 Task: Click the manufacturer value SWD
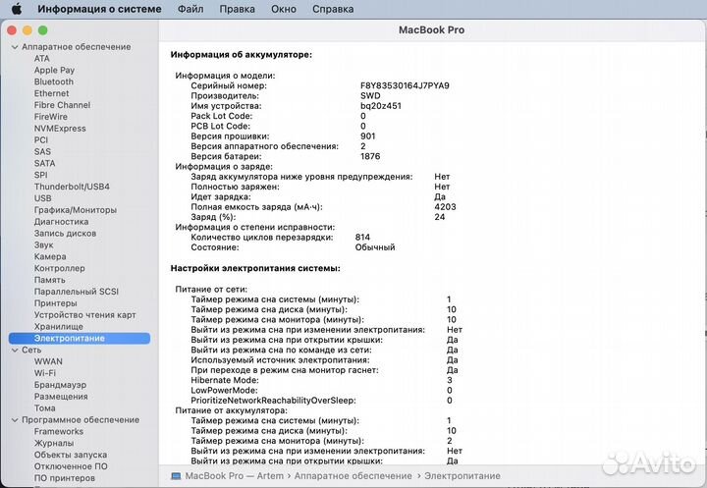point(370,95)
